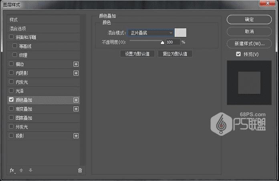
Task: Enable the 描边 checkbox
Action: pos(11,64)
